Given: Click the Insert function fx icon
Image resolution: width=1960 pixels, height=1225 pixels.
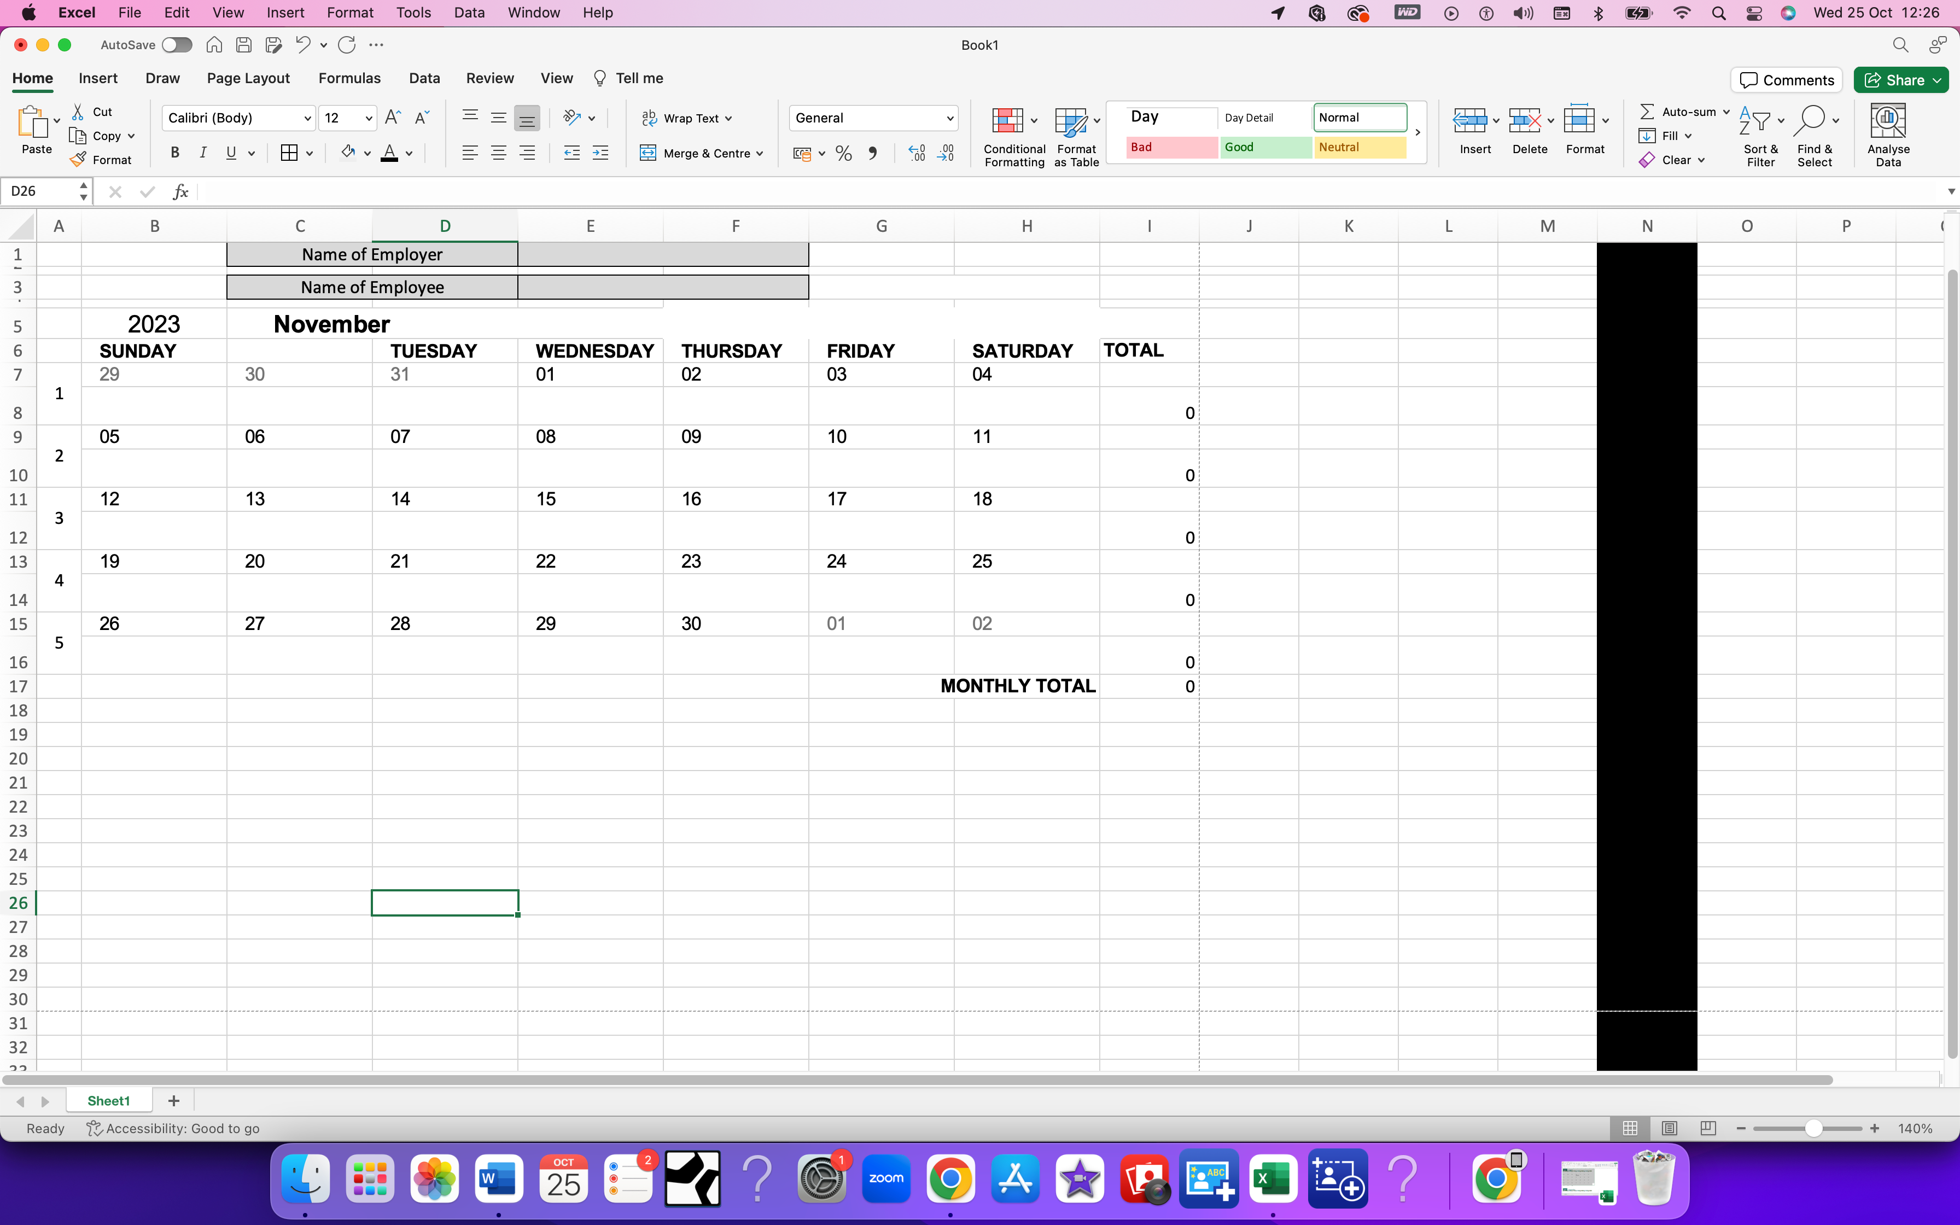Looking at the screenshot, I should coord(180,192).
